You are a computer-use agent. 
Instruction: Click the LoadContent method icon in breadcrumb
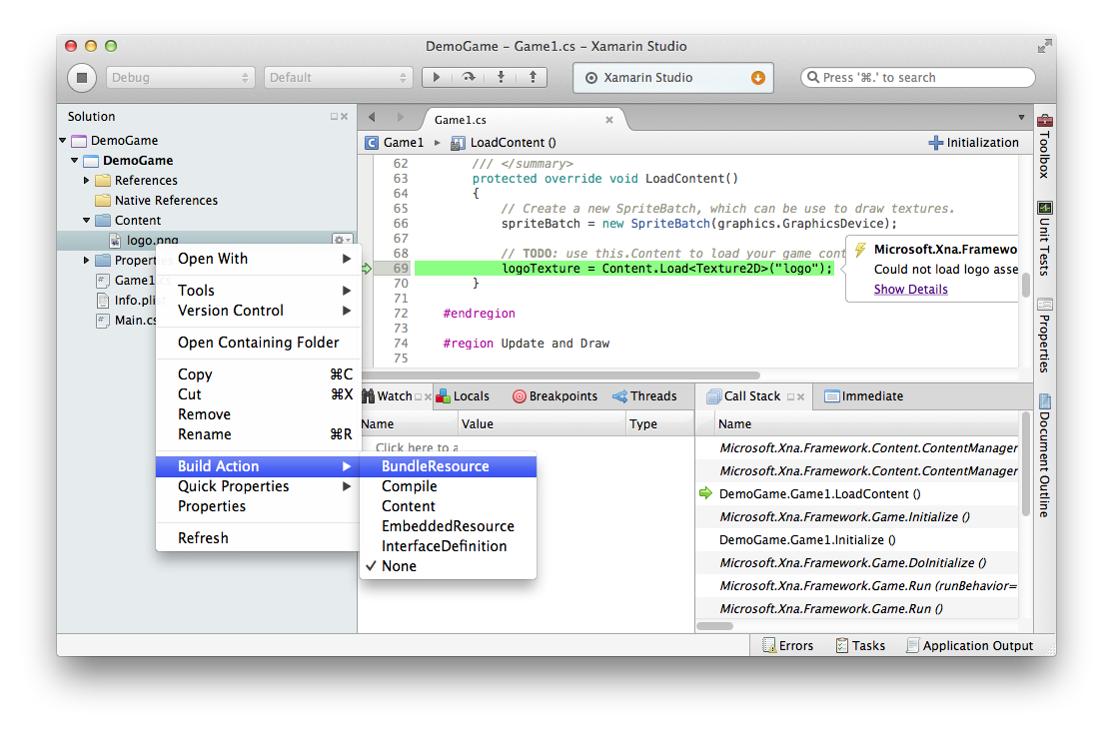coord(458,143)
